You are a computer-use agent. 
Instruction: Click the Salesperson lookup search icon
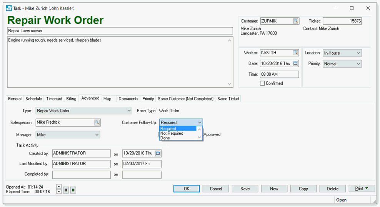[x=97, y=123]
